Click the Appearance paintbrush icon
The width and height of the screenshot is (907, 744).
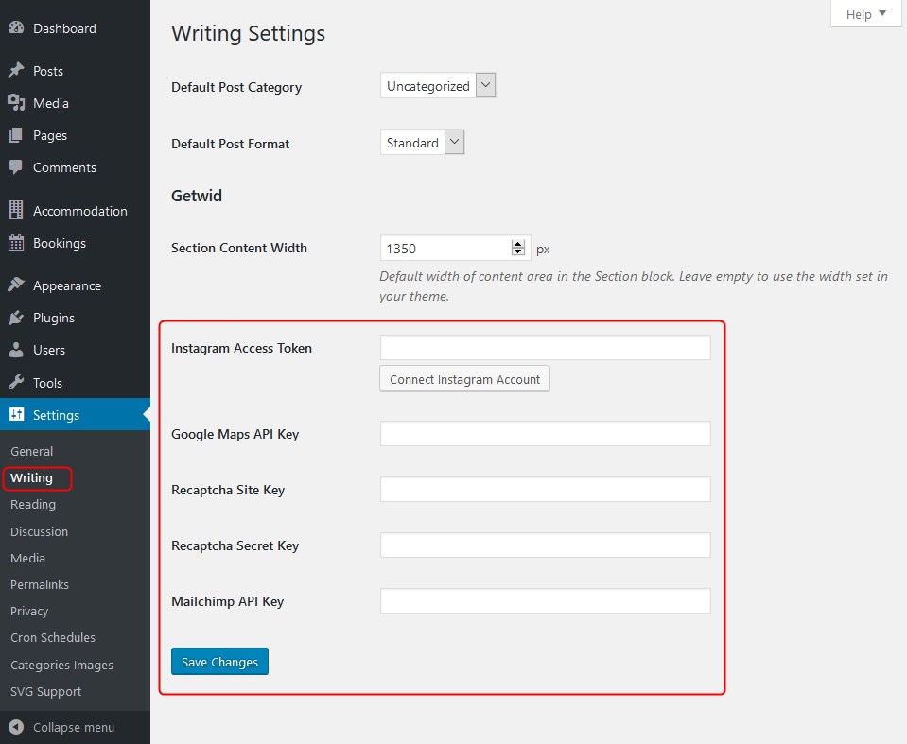tap(16, 285)
